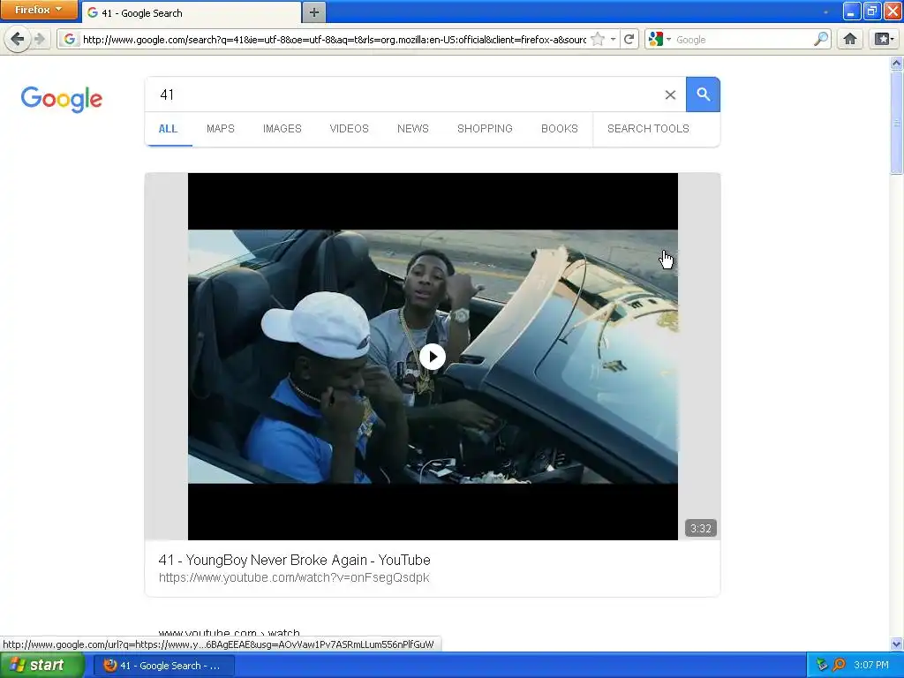The width and height of the screenshot is (904, 678).
Task: Click the youtube.com/watch URL text
Action: pos(294,577)
